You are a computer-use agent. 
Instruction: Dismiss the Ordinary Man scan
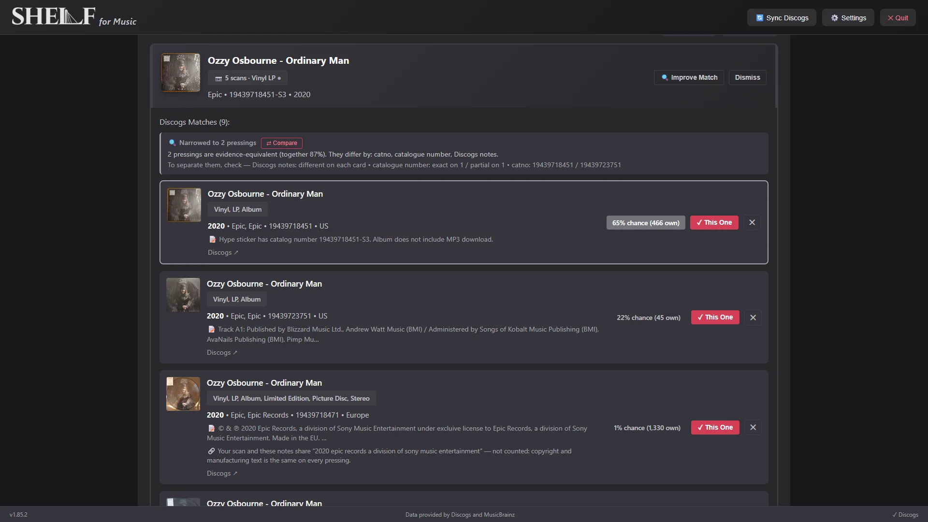coord(747,77)
